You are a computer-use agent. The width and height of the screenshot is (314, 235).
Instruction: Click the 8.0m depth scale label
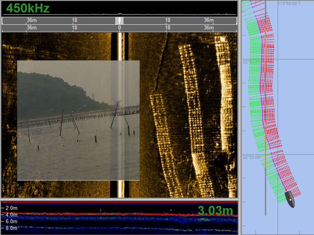pos(11,228)
